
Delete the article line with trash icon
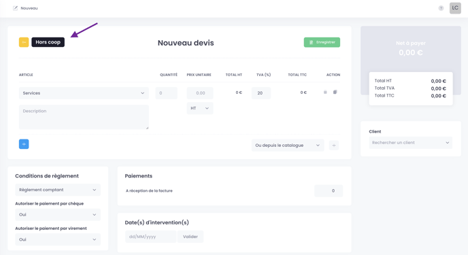325,92
